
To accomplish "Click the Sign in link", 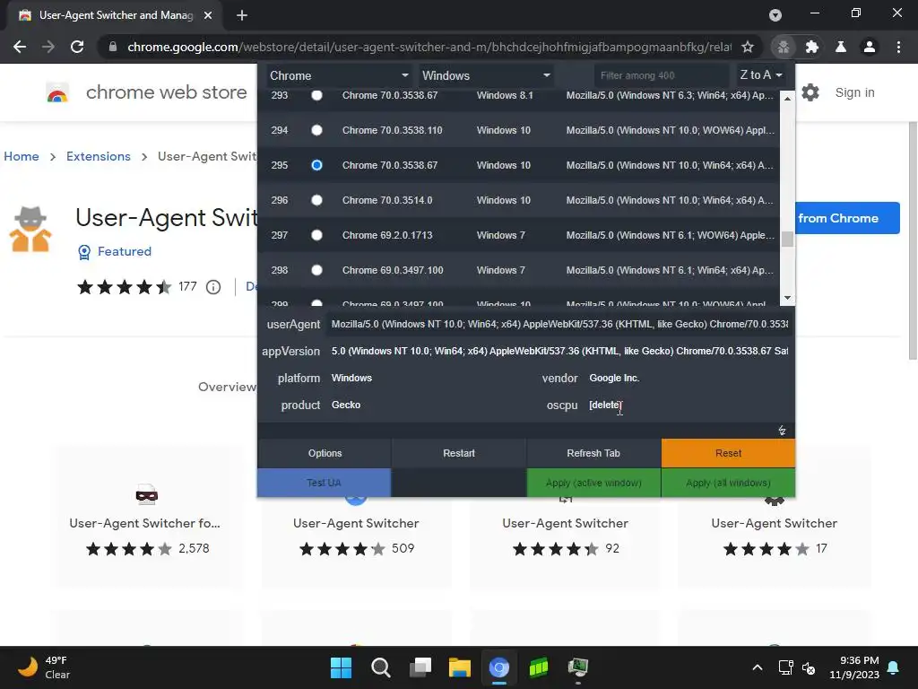I will (854, 92).
